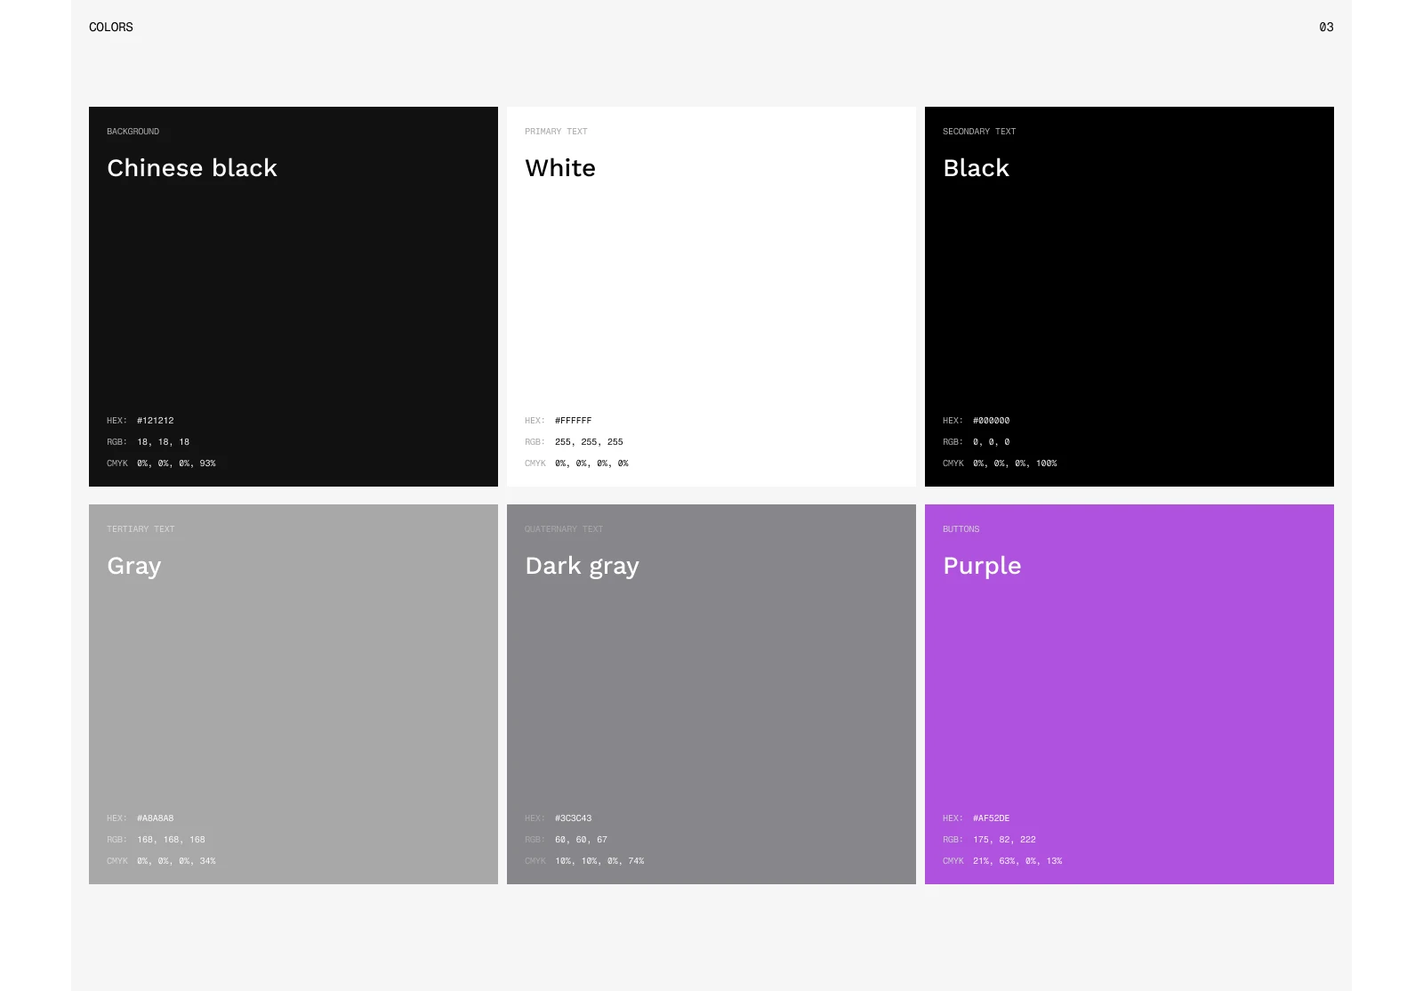Click the page number 03
The height and width of the screenshot is (991, 1423).
click(1326, 28)
